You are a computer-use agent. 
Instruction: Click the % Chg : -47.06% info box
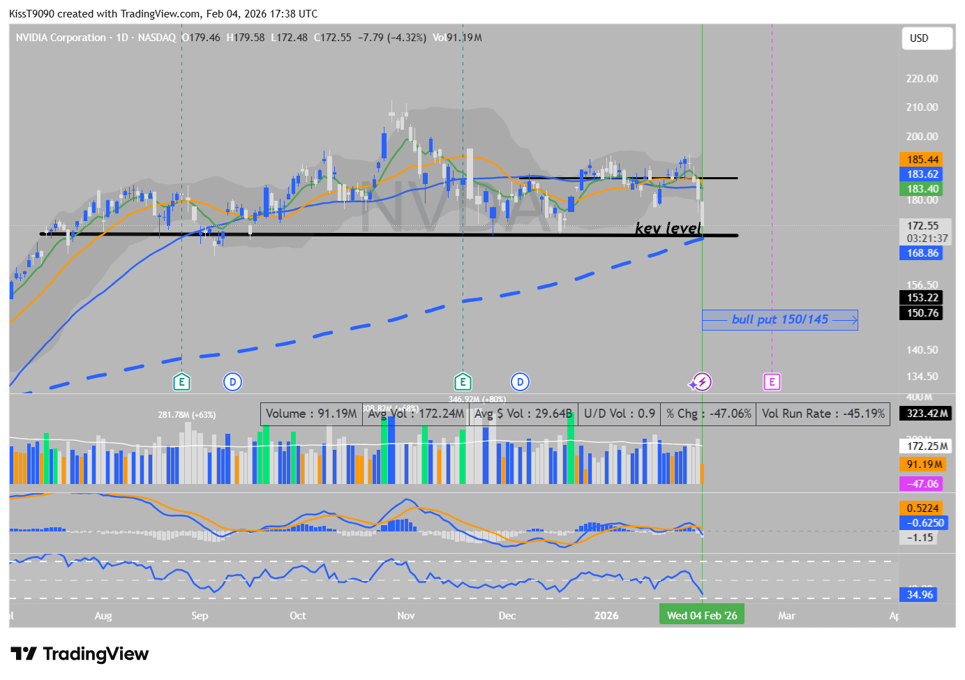708,414
